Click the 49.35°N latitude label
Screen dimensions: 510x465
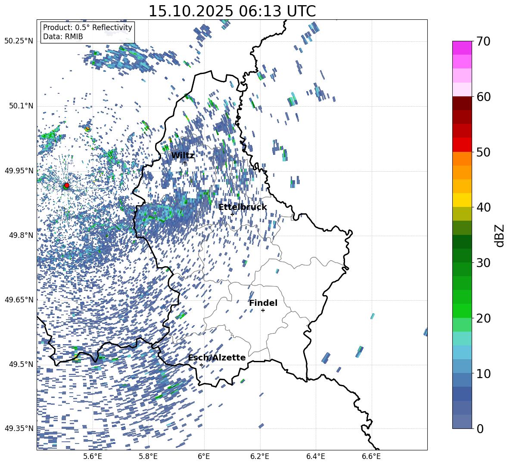point(19,428)
